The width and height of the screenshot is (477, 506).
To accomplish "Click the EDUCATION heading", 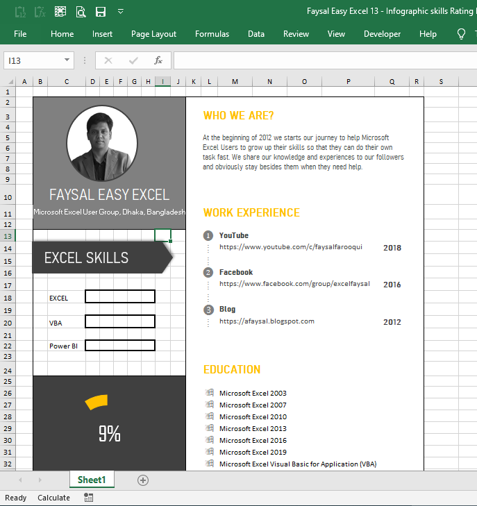I will tap(232, 369).
